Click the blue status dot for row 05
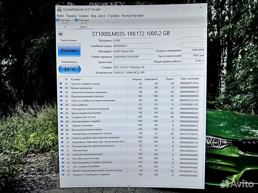Screen dimensions: 258x193 (61, 96)
